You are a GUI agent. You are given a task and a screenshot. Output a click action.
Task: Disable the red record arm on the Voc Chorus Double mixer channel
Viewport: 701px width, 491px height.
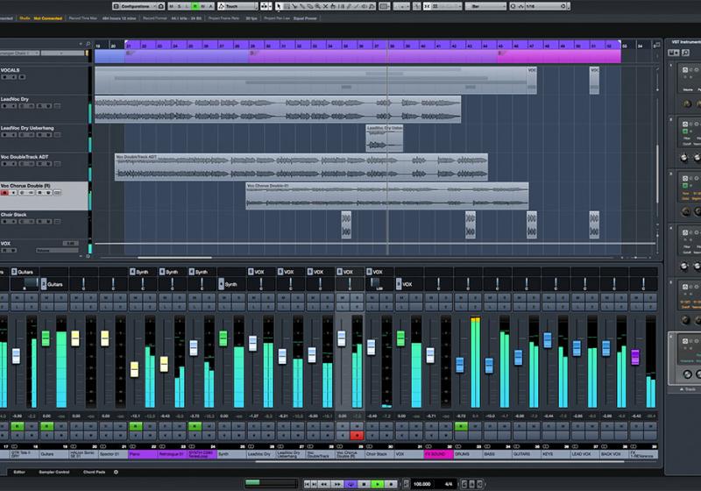click(357, 435)
